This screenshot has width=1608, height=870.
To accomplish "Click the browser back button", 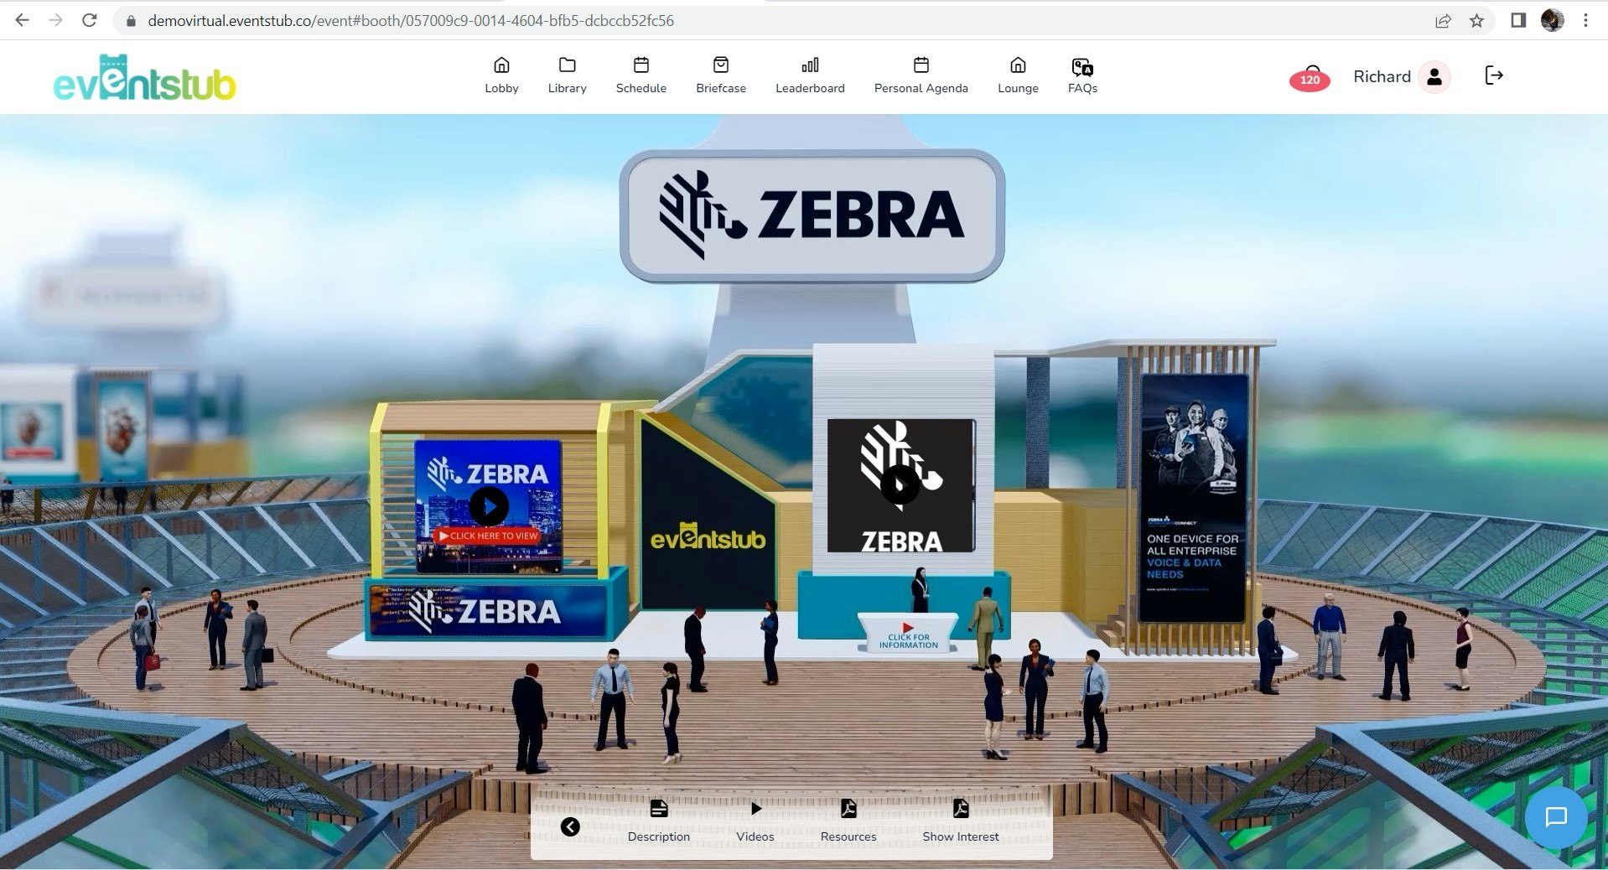I will pos(23,20).
